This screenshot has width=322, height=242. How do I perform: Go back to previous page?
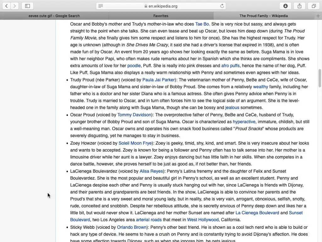(x=6, y=6)
